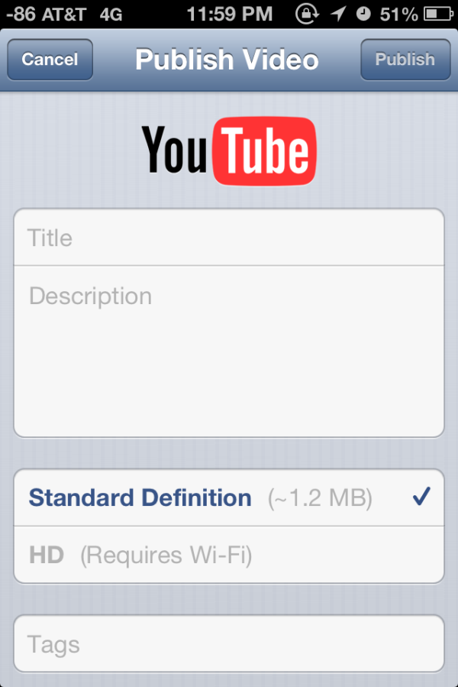Viewport: 458px width, 687px height.
Task: Select HD (Requires Wi-Fi) option
Action: point(229,555)
